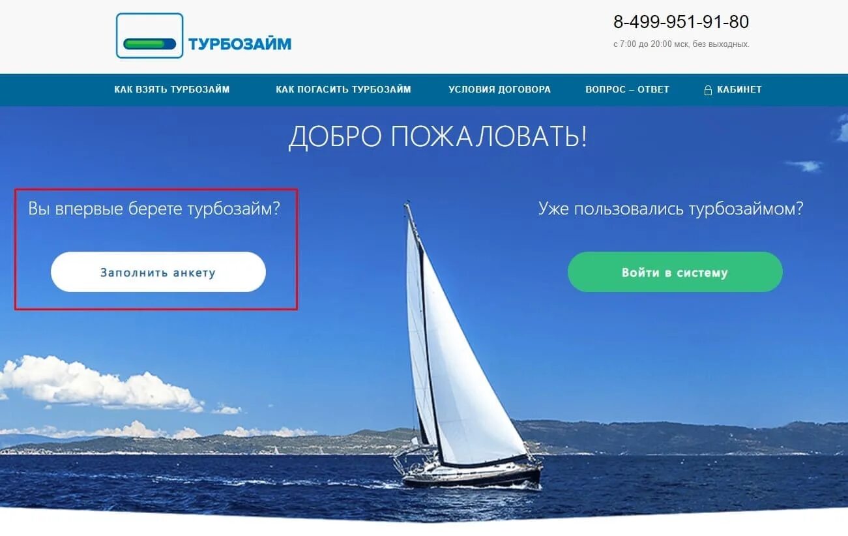Viewport: 848px width, 536px height.
Task: Open the Как погасить турбозайм menu item
Action: (344, 89)
